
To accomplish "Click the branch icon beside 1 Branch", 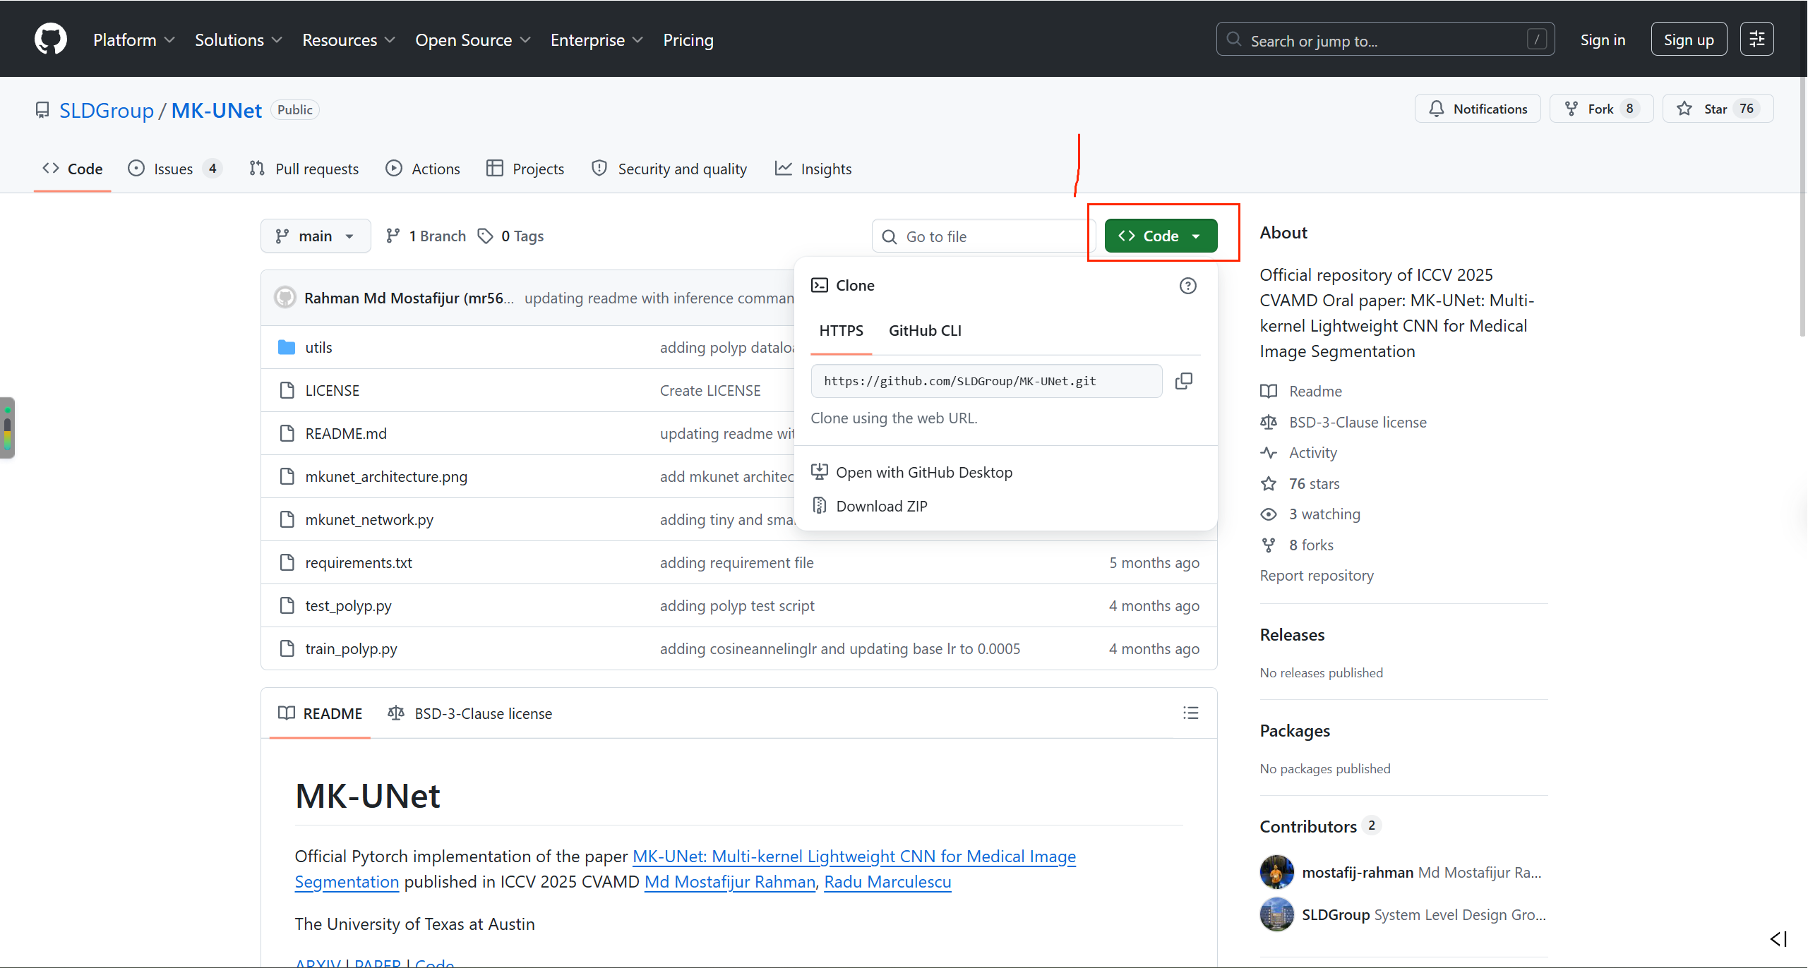I will coord(393,236).
